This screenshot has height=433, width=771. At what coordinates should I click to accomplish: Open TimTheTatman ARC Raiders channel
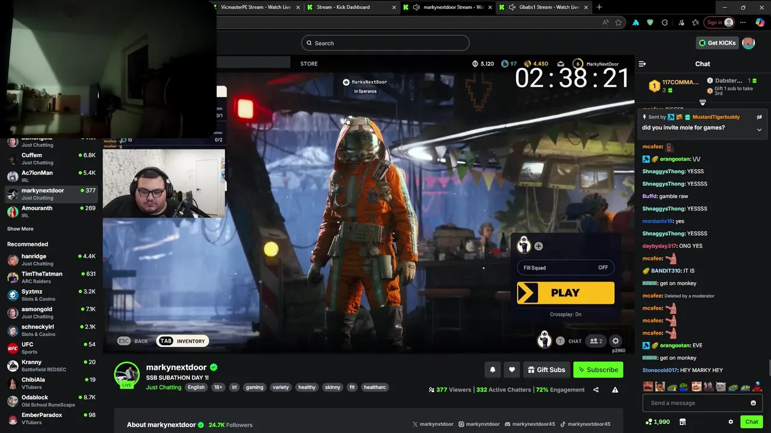click(51, 277)
